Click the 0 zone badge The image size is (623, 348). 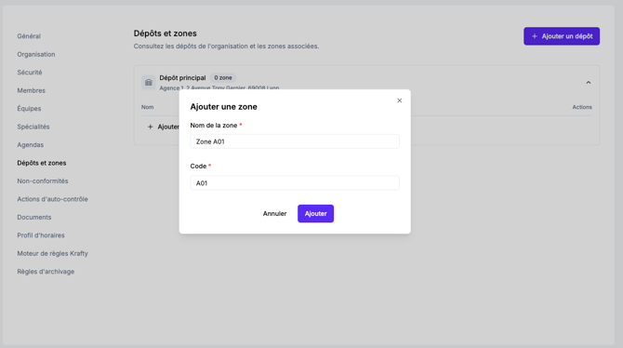click(223, 77)
